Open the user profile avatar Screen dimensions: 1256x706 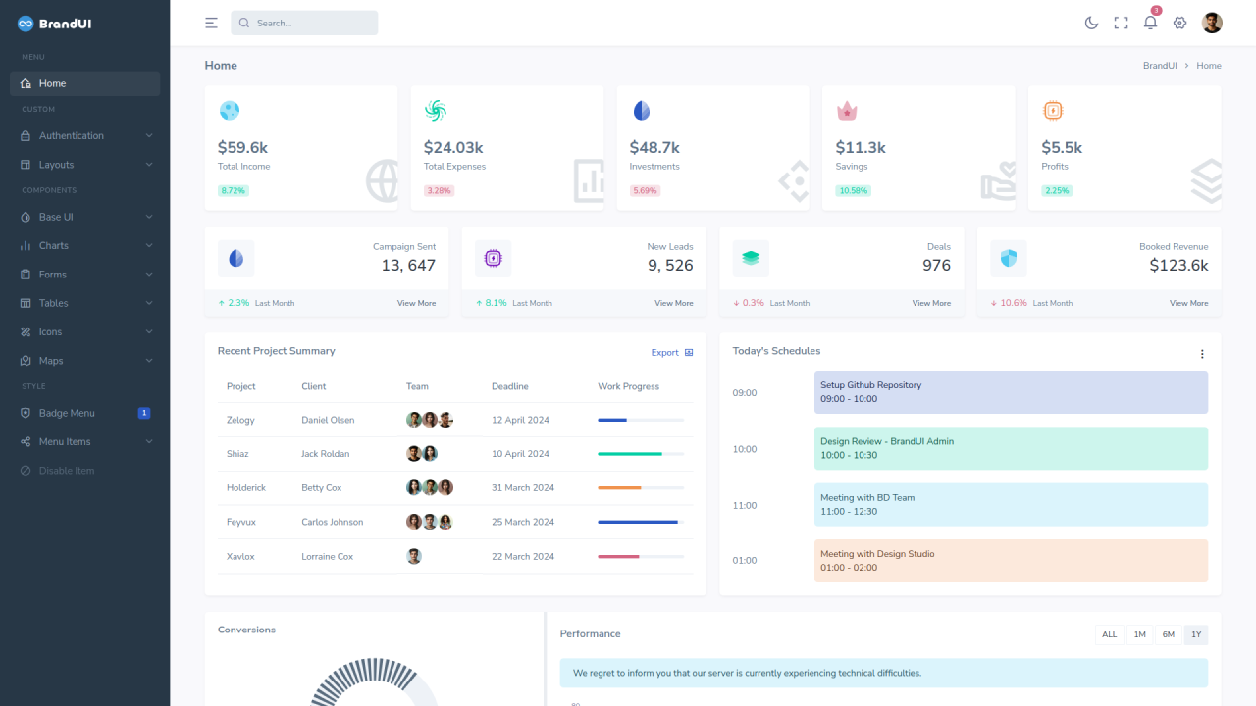[x=1212, y=23]
